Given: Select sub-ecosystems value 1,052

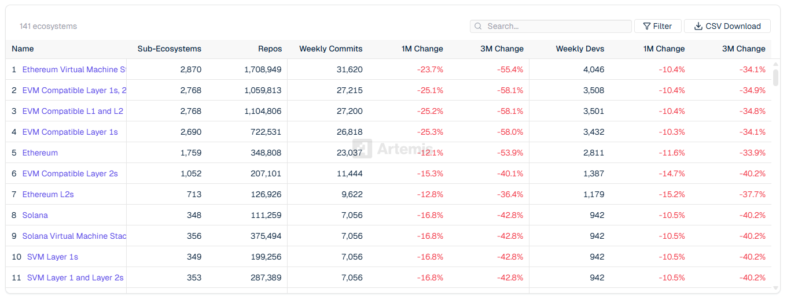Looking at the screenshot, I should pyautogui.click(x=191, y=173).
